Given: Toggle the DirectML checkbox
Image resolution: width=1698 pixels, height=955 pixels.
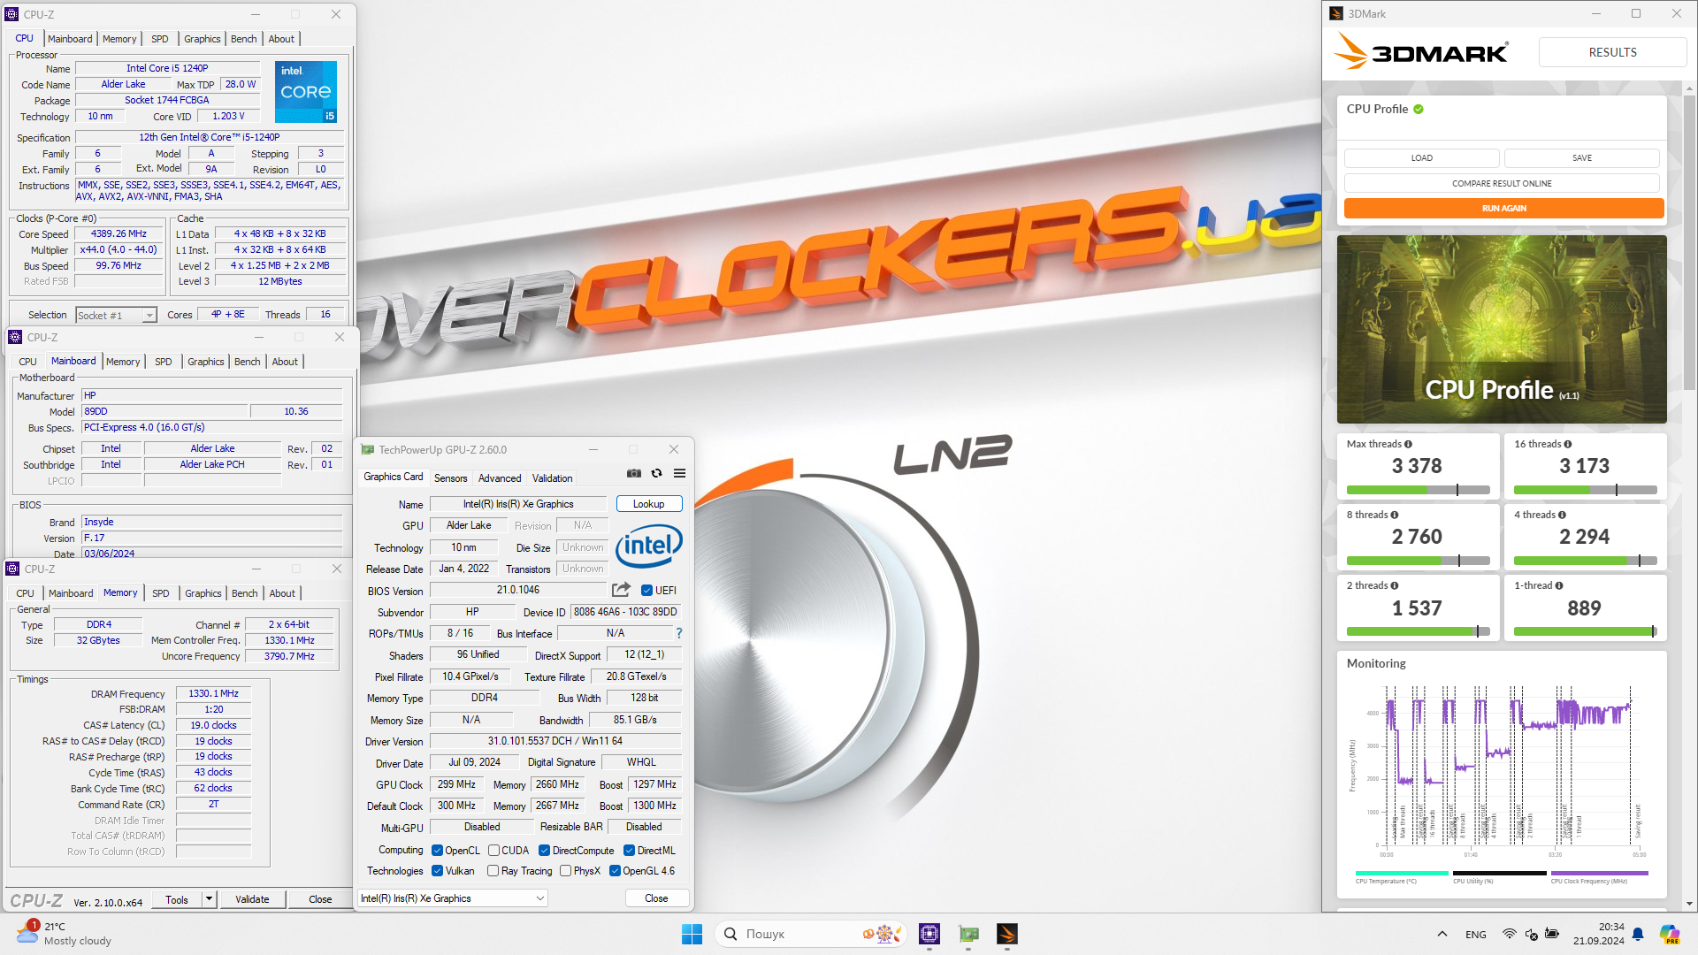Looking at the screenshot, I should click(x=629, y=851).
